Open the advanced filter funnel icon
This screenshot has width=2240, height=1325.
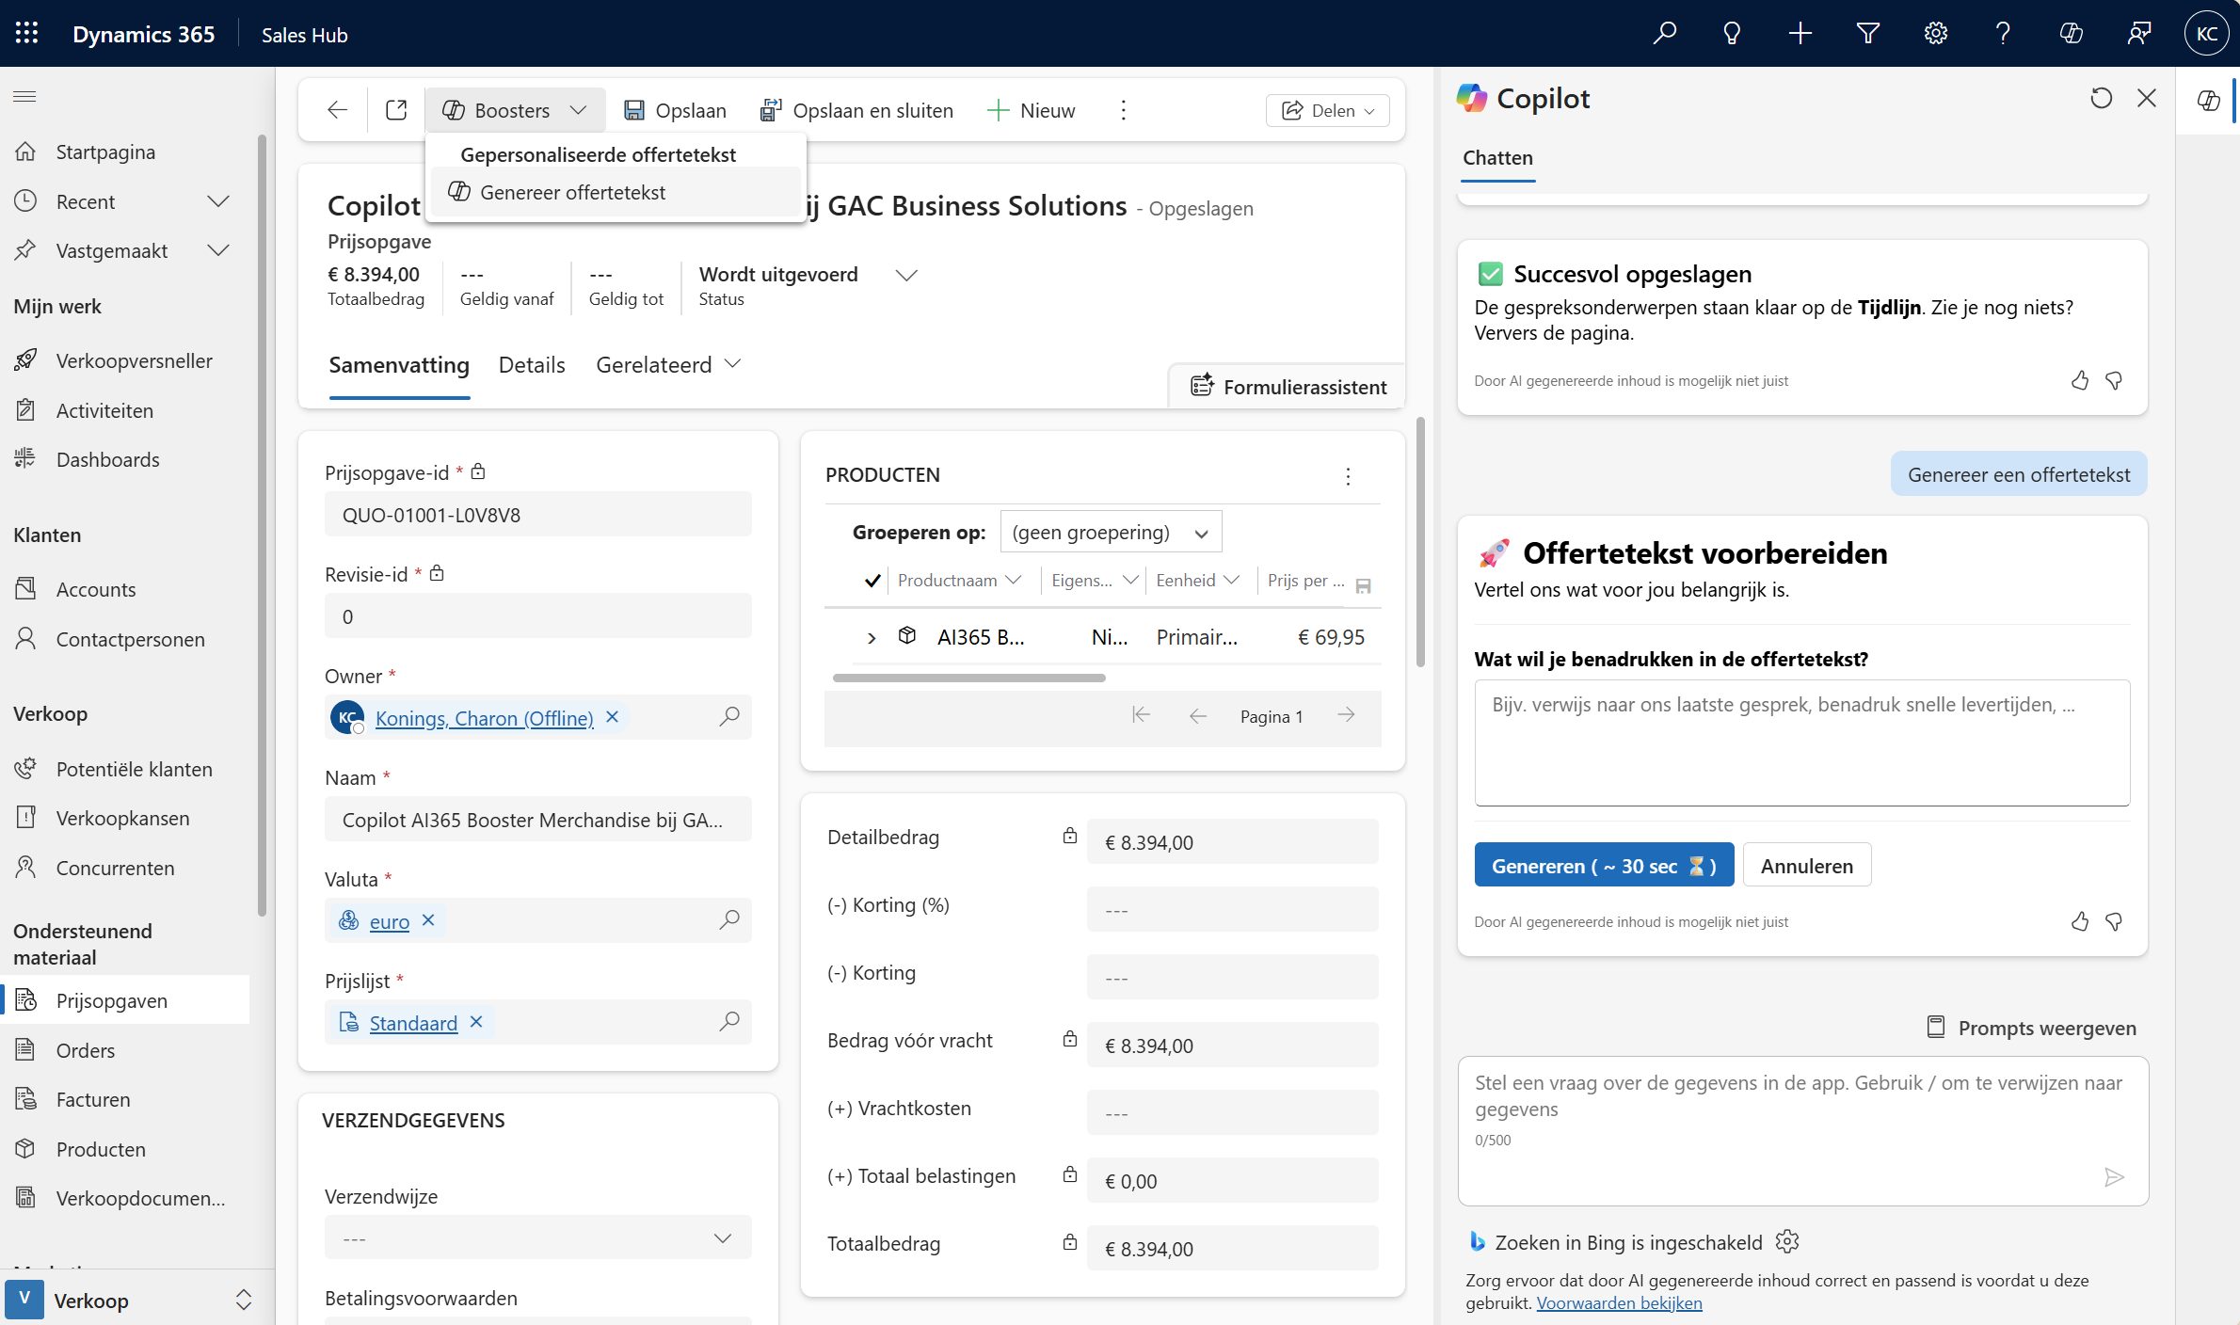[x=1867, y=34]
